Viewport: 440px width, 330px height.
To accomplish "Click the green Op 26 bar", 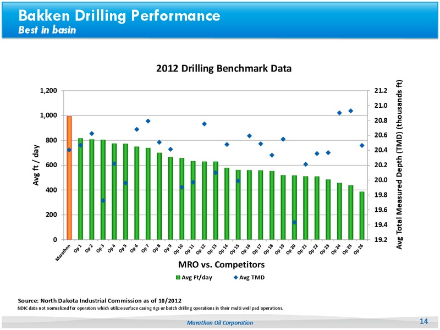I will (x=362, y=216).
